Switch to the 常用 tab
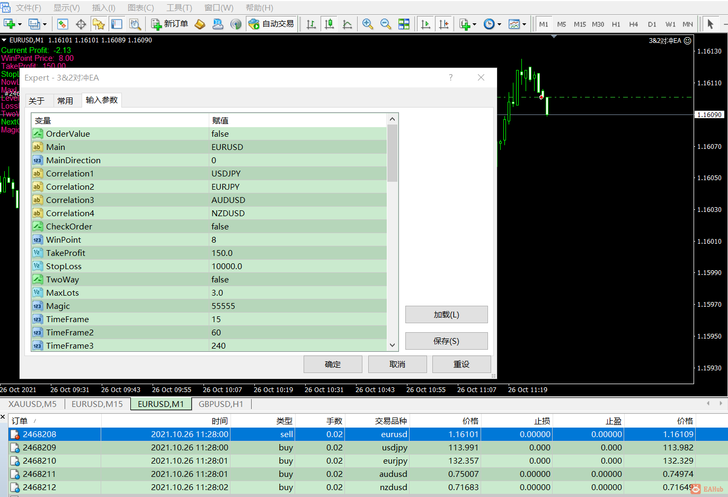The image size is (728, 497). coord(65,101)
